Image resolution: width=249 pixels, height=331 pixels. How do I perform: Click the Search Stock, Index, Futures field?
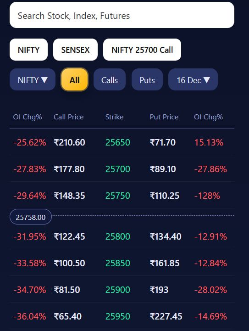click(122, 15)
